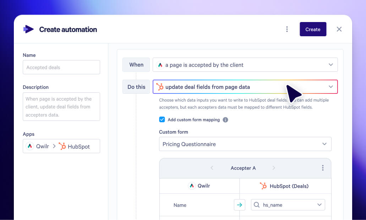366x220 pixels.
Task: Expand the When trigger dropdown
Action: (245, 65)
